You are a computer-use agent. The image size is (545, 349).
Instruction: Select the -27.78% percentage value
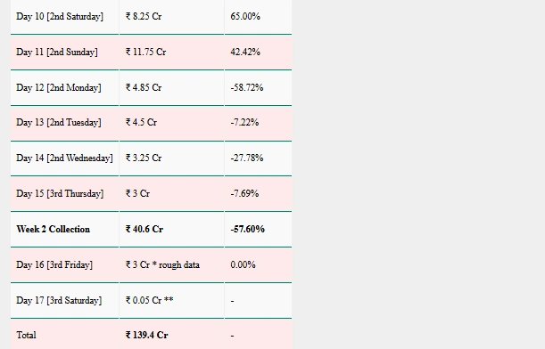coord(247,158)
